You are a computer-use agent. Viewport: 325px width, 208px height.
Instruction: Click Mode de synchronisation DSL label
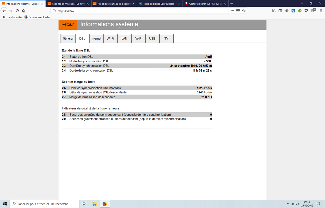(89, 61)
